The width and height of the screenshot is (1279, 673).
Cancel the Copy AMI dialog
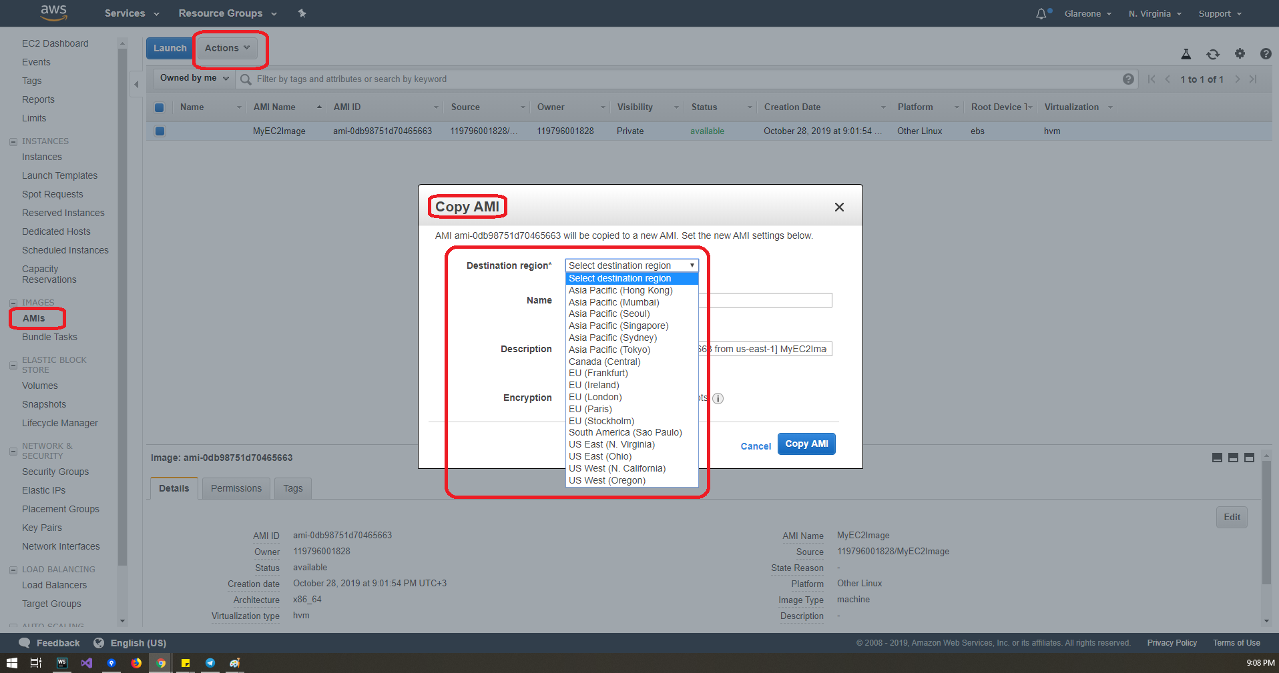(x=756, y=446)
